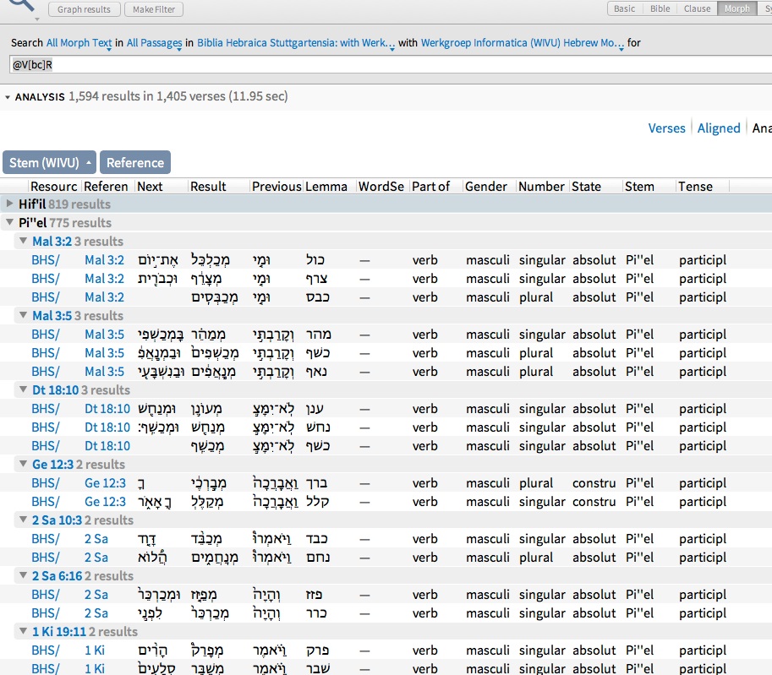Click the search query input field
772x675 pixels.
point(391,65)
